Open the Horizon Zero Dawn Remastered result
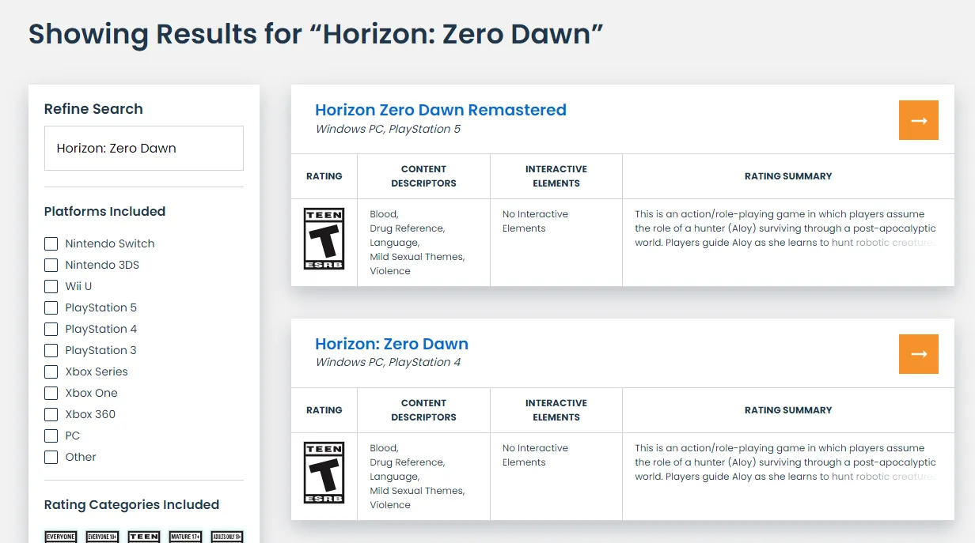The height and width of the screenshot is (543, 975). tap(441, 110)
